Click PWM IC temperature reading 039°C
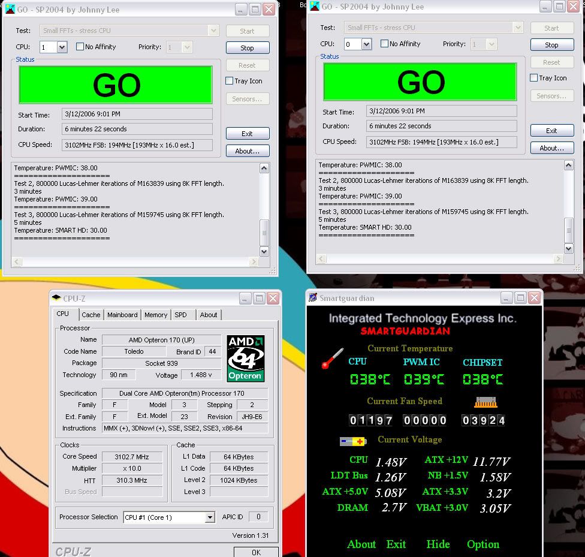585x557 pixels. pyautogui.click(x=424, y=380)
